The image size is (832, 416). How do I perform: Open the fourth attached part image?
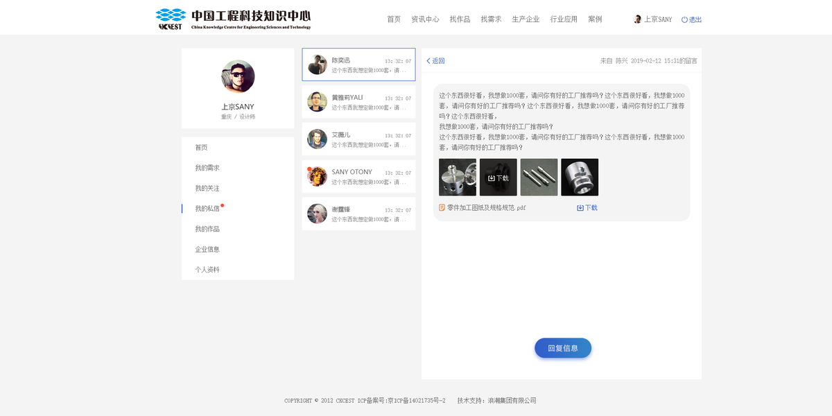(x=580, y=177)
